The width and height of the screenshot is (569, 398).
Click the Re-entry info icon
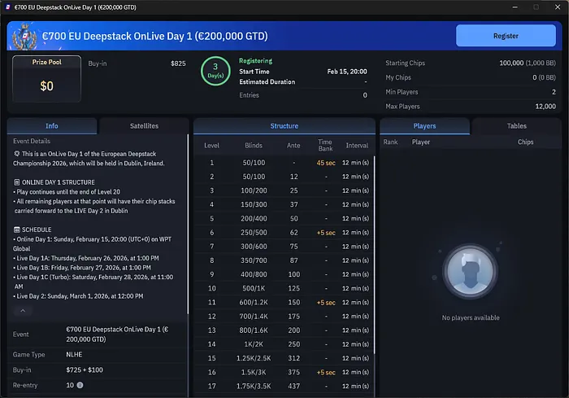point(80,385)
